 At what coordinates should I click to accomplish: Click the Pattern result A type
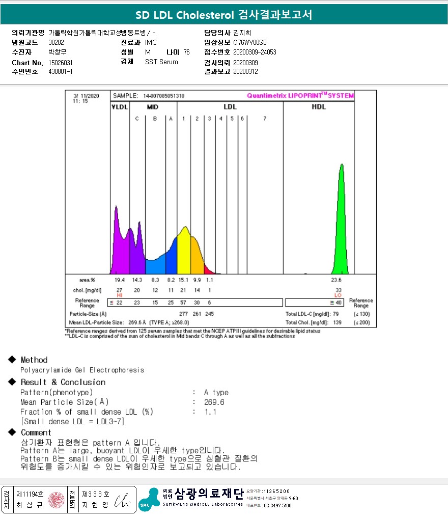216,393
